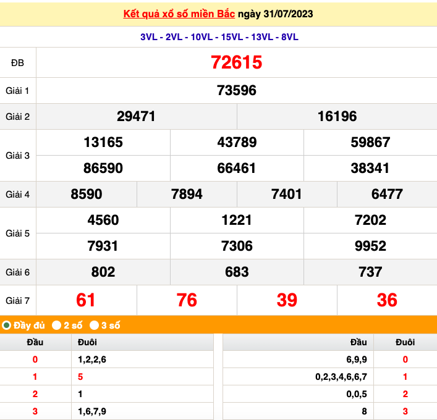
Task: Click the red Giải 7 number 61
Action: 86,300
